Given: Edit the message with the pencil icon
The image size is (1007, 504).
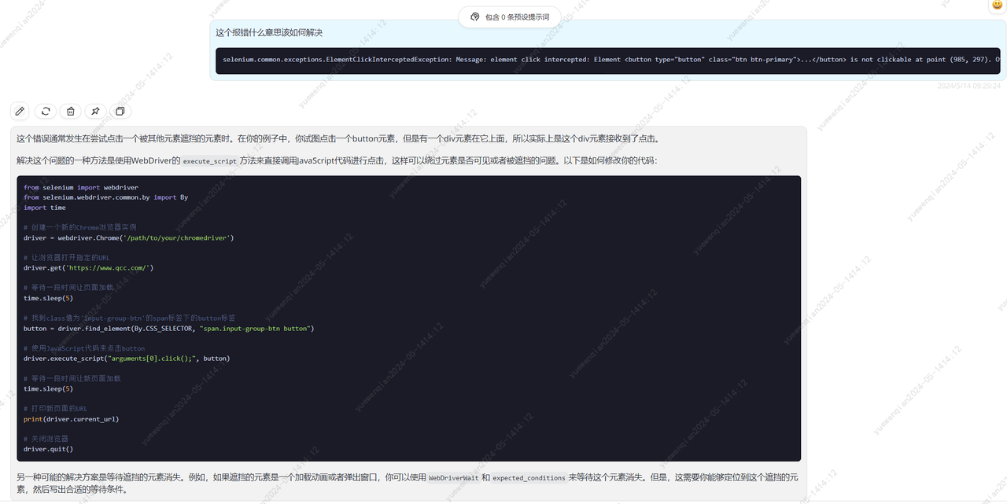Looking at the screenshot, I should 19,111.
